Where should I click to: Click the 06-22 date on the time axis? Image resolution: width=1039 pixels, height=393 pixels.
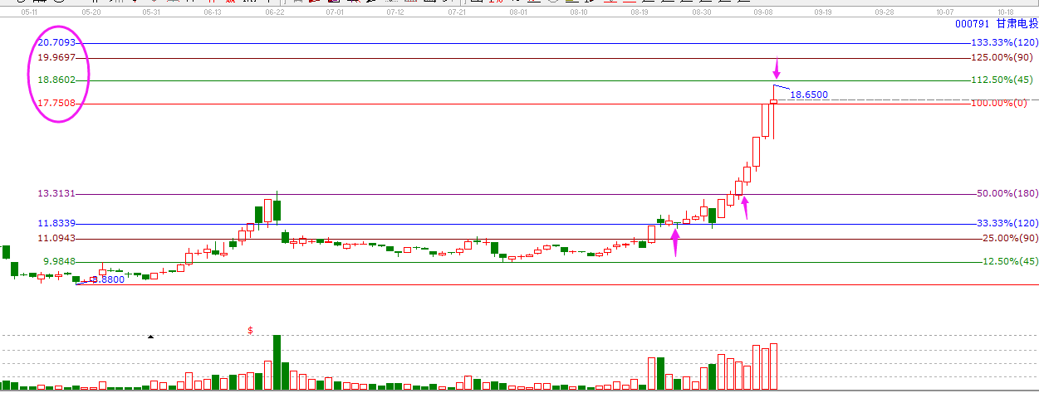point(274,13)
